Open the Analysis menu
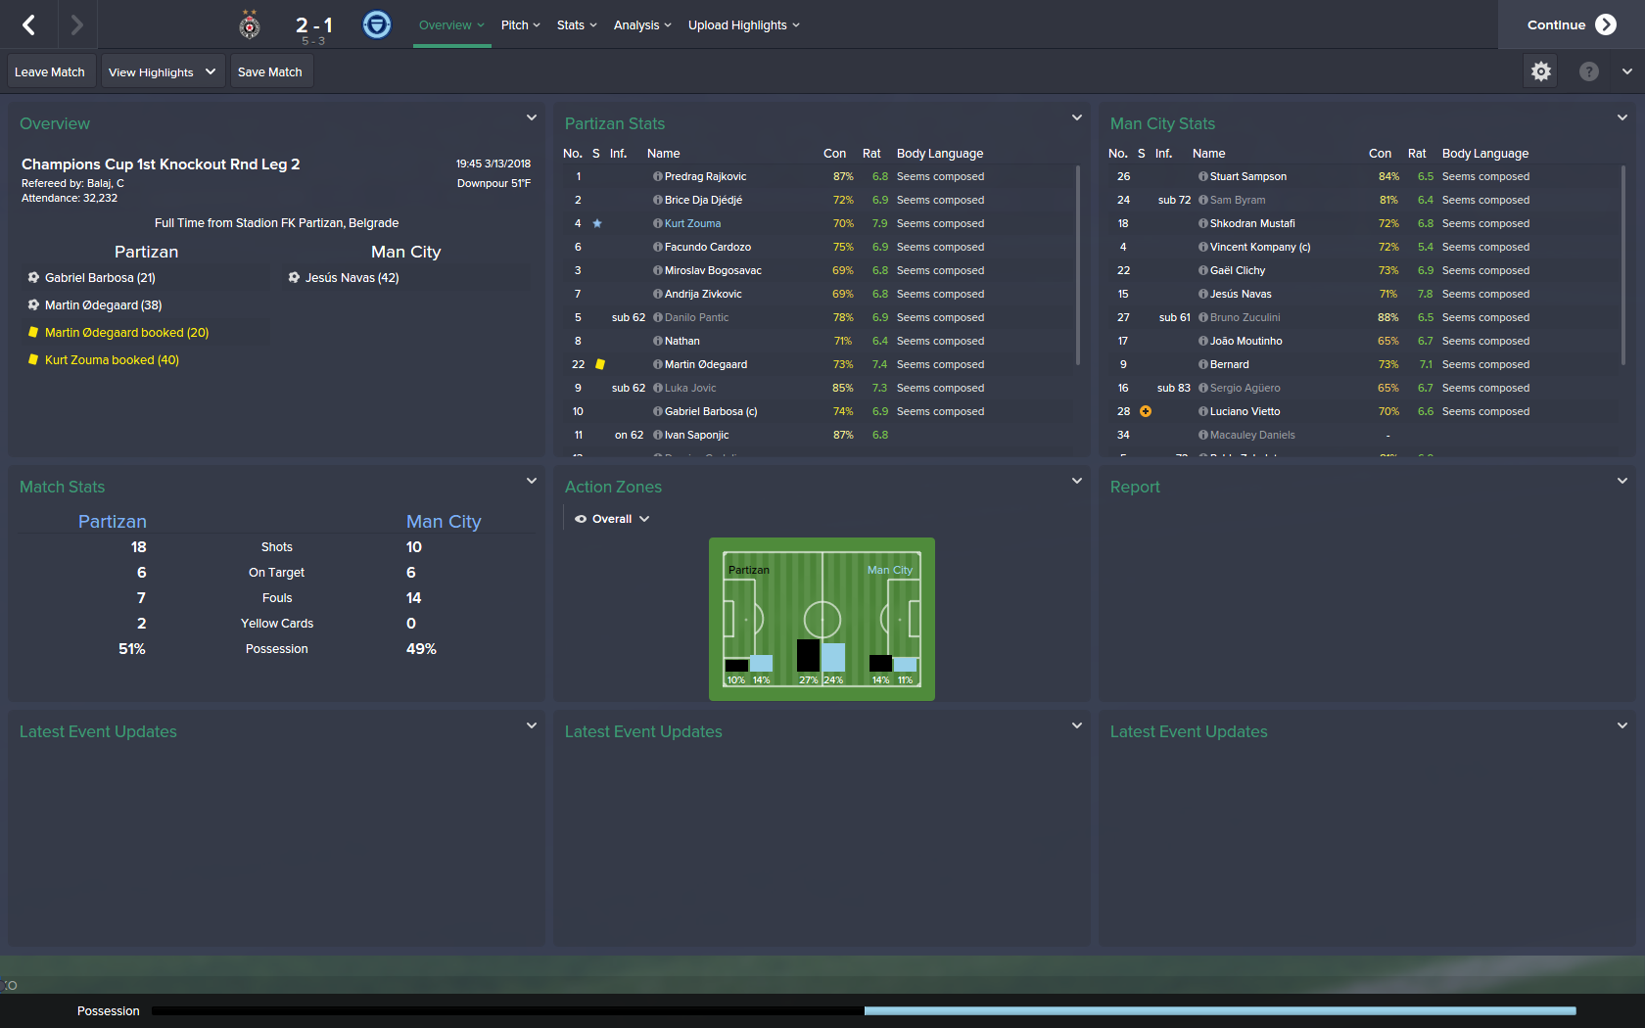The height and width of the screenshot is (1028, 1645). 642,25
